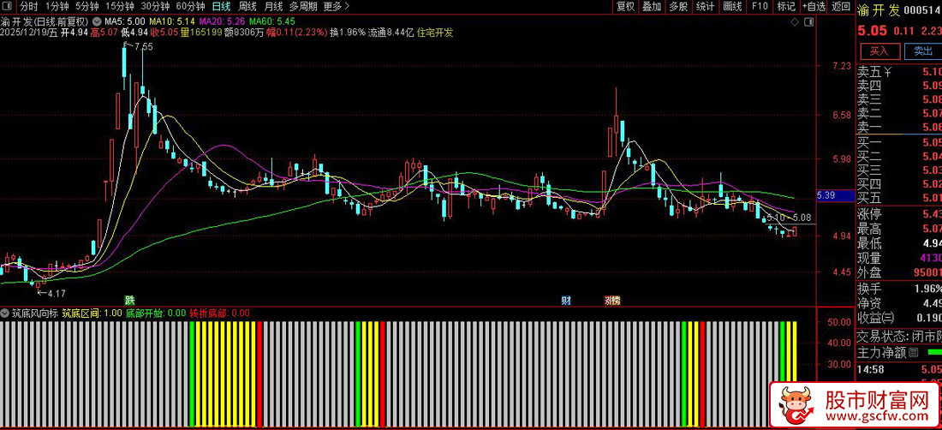Click the 涨停 limit-up row
The width and height of the screenshot is (942, 430).
coord(898,214)
